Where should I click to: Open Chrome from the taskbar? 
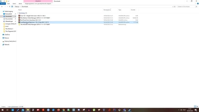click(x=63, y=110)
